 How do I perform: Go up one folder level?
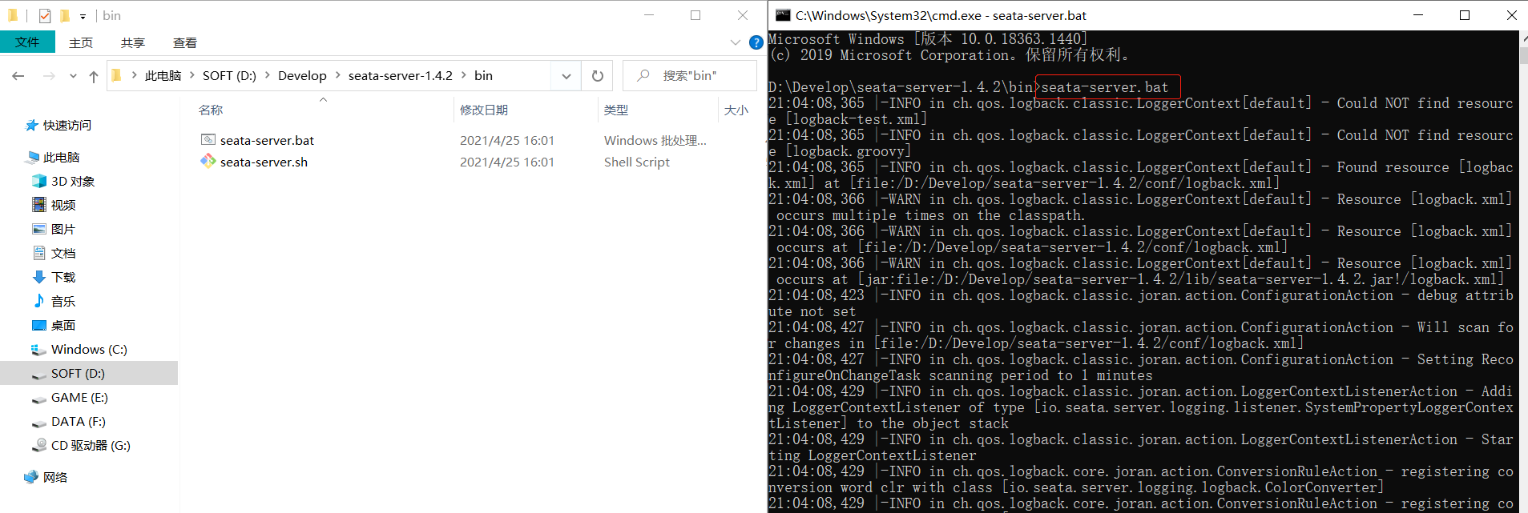tap(94, 76)
